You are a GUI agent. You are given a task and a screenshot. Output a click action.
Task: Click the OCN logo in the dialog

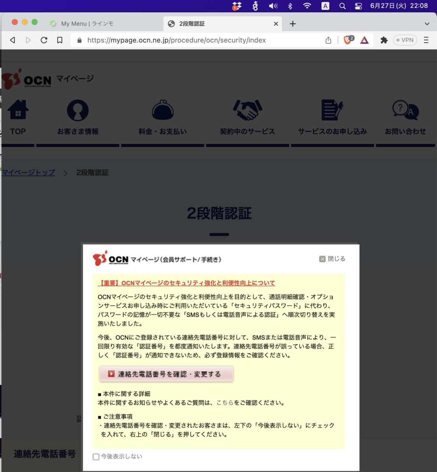pos(111,258)
